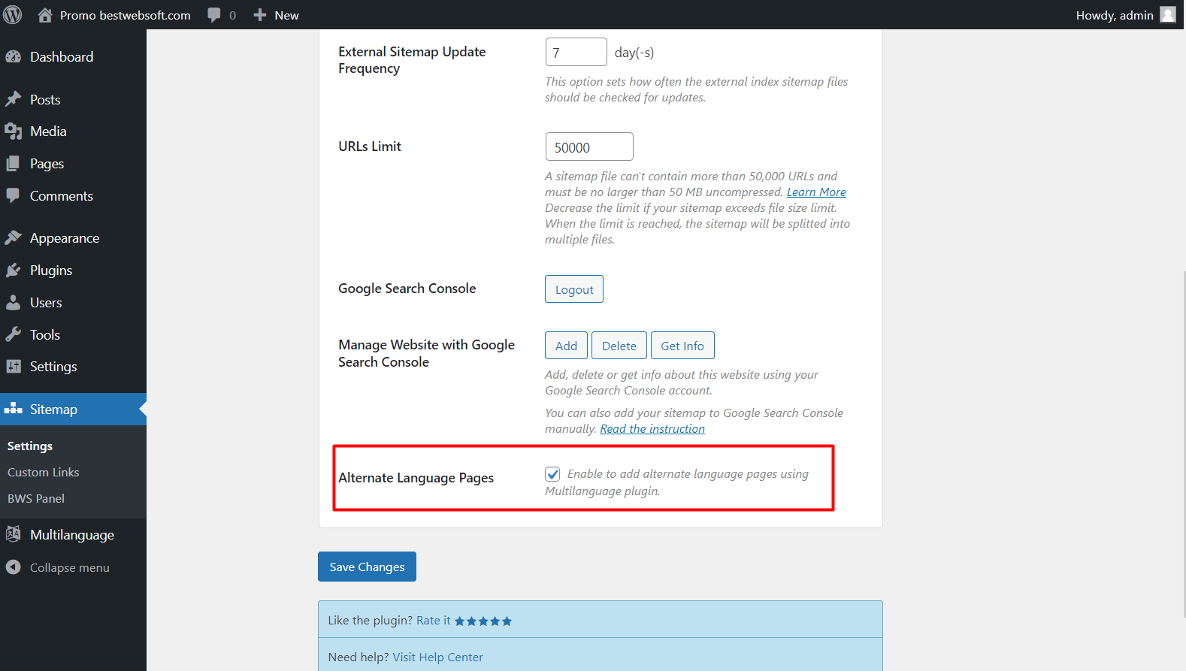Focus the update frequency days field
This screenshot has width=1186, height=671.
point(576,52)
